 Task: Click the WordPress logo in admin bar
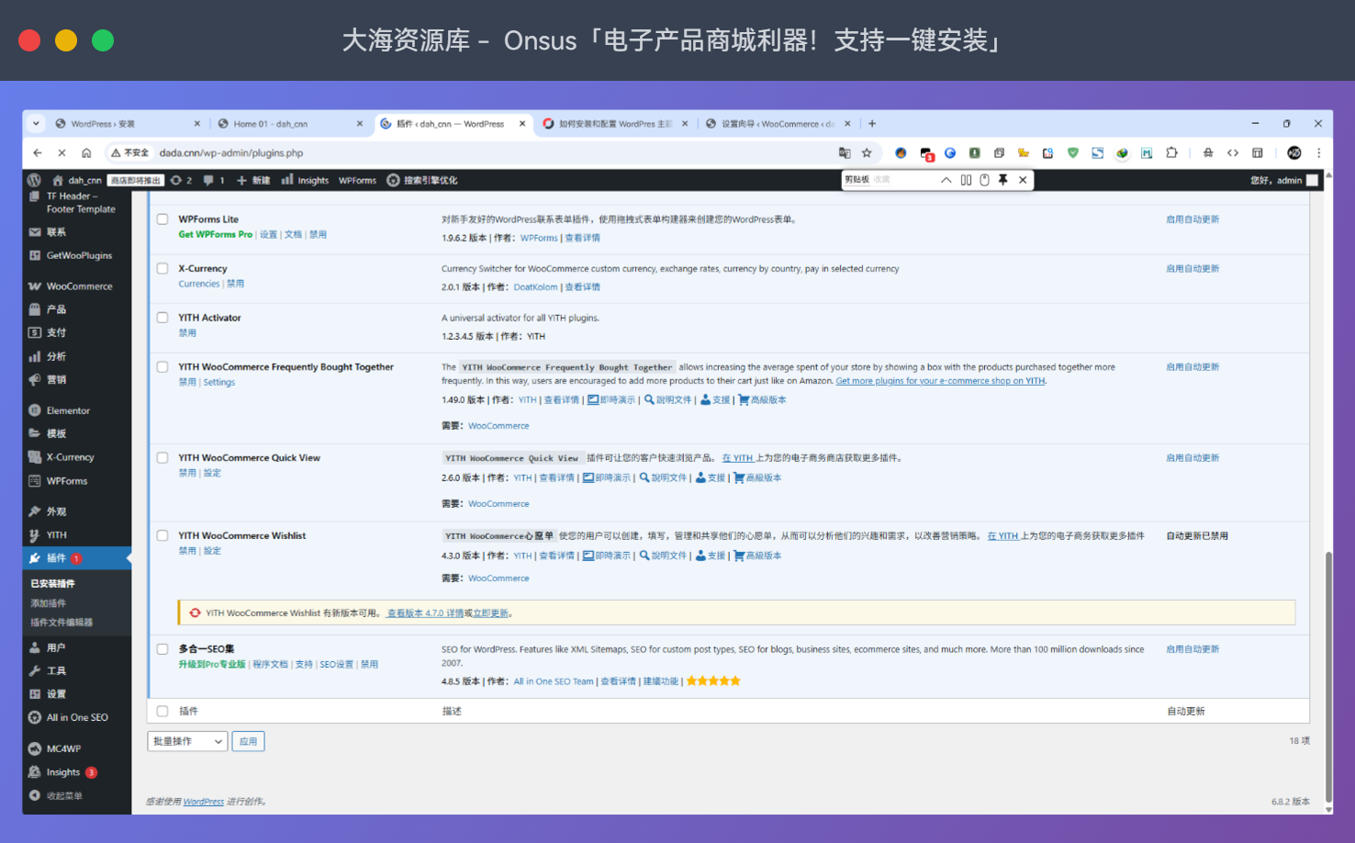(x=34, y=180)
